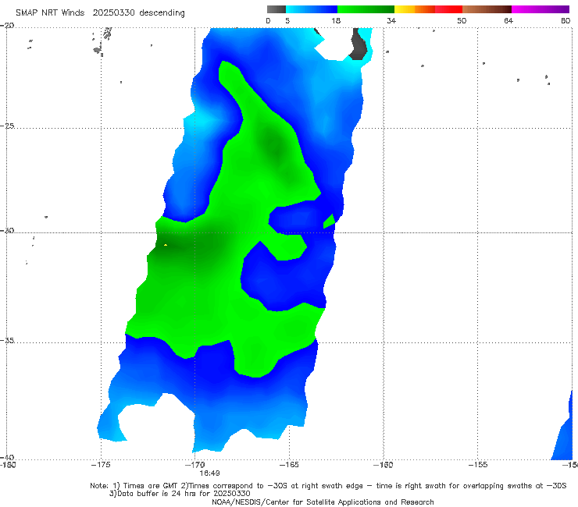Select the magenta segment of the colorbar
This screenshot has width=578, height=507.
[541, 9]
